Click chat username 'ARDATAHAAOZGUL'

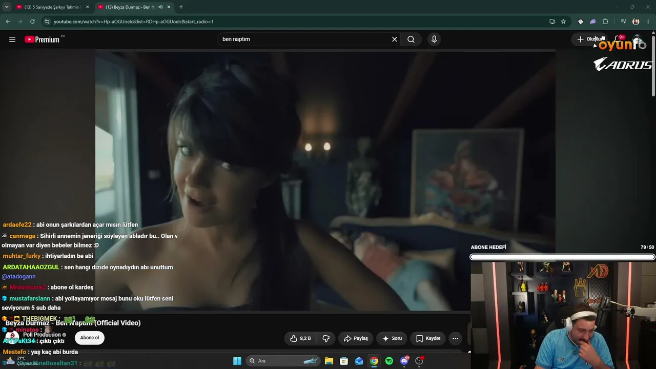click(x=31, y=268)
